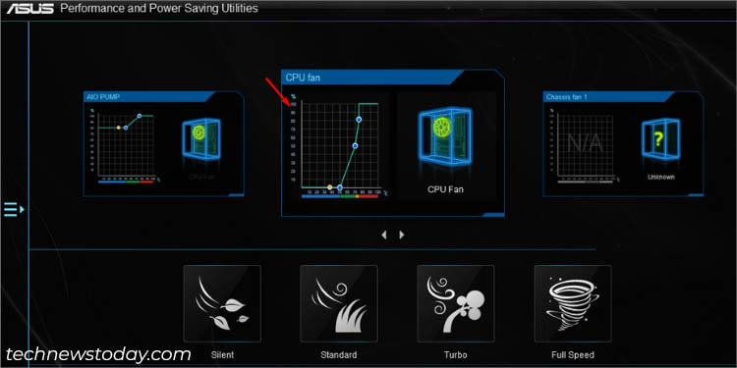
Task: Click the blue bottom point on CPU fan curve
Action: (x=340, y=187)
